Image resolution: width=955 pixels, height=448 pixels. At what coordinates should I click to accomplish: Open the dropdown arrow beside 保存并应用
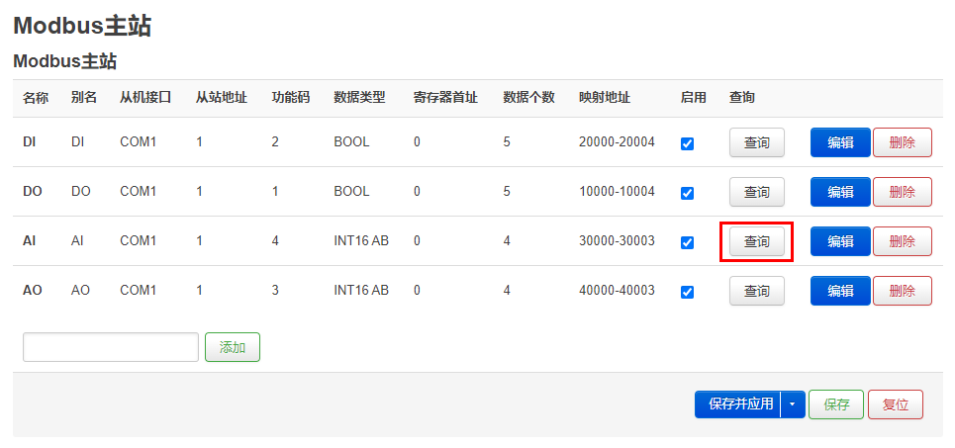click(793, 404)
